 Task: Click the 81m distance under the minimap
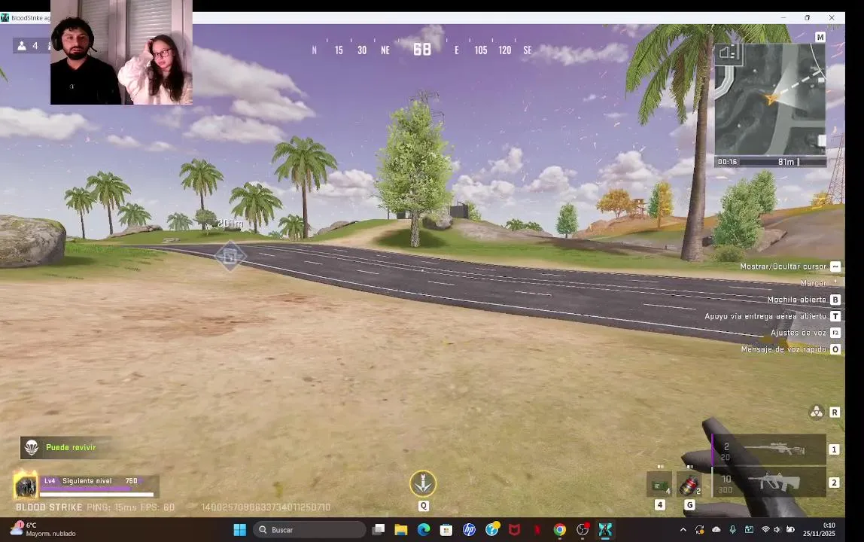pos(786,162)
